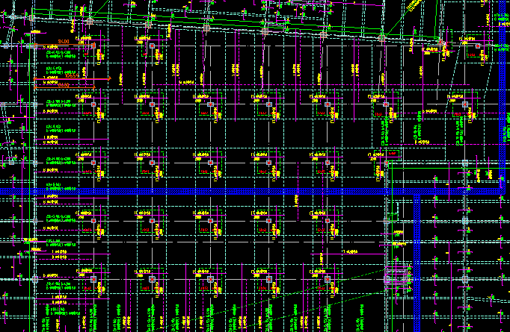Select the orange 8600 dimension text
This screenshot has width=510, height=332.
tap(64, 85)
